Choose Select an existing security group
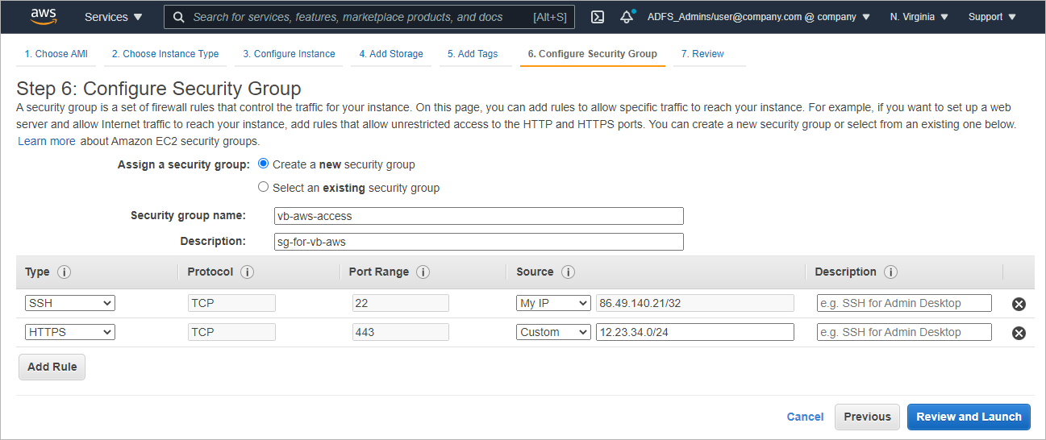The width and height of the screenshot is (1046, 440). (x=263, y=187)
